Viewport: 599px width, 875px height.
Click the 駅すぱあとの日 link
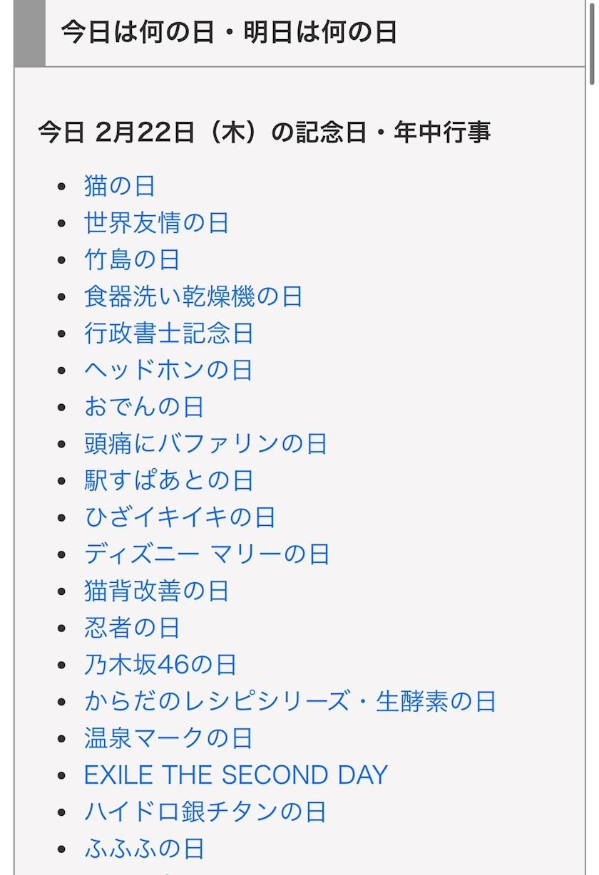tap(168, 481)
